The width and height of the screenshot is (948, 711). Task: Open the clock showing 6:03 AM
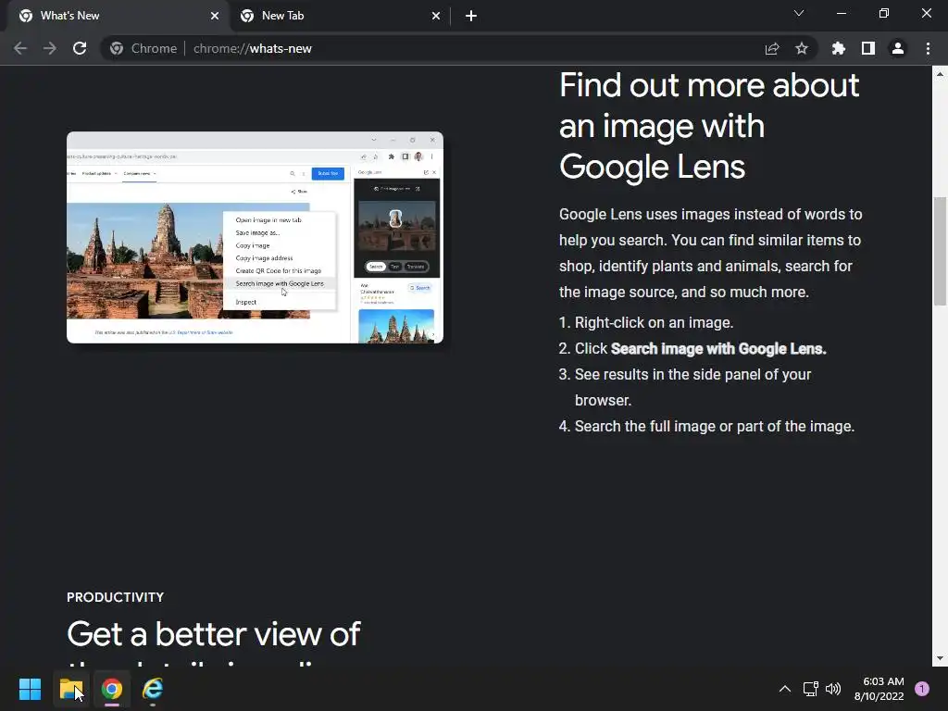[879, 689]
